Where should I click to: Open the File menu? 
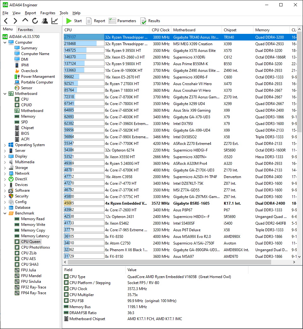(5, 13)
